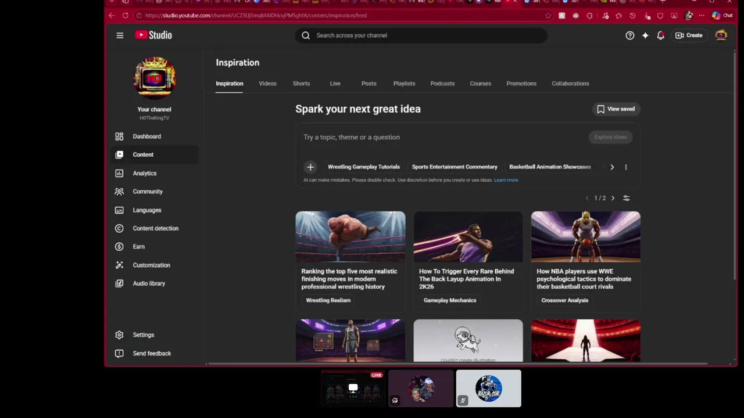Switch to the Courses tab
The height and width of the screenshot is (418, 744).
[480, 84]
